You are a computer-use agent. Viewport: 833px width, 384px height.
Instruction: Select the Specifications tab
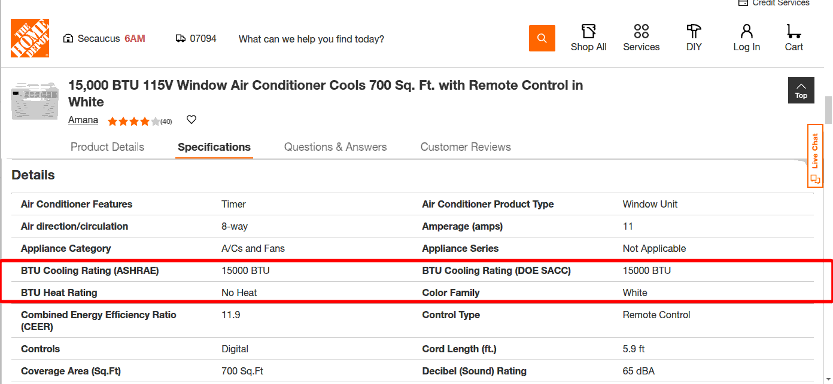[214, 147]
